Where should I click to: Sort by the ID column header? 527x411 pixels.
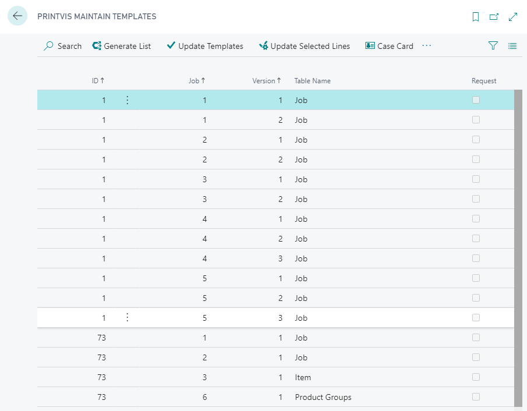pos(98,81)
